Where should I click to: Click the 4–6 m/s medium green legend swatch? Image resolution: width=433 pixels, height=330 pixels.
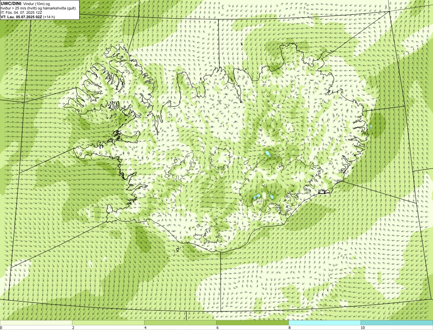180,323
